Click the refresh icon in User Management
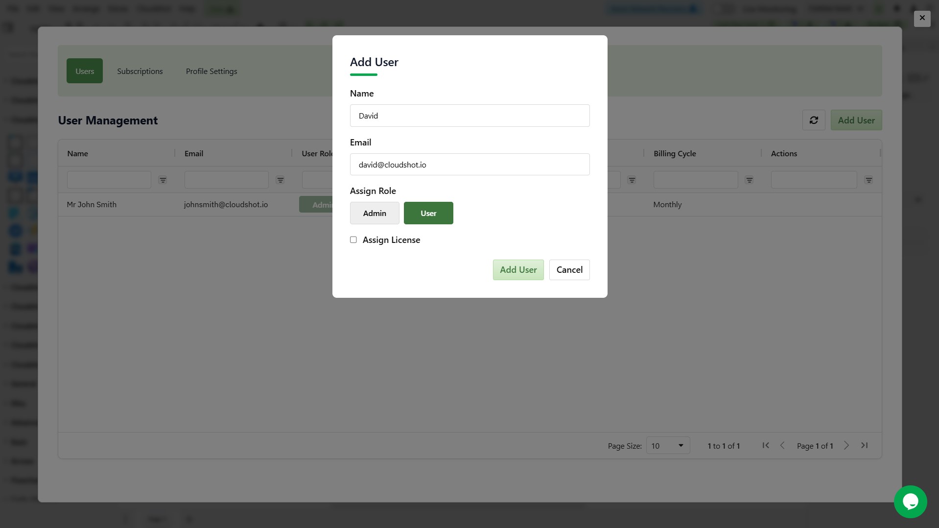Image resolution: width=939 pixels, height=528 pixels. tap(814, 120)
